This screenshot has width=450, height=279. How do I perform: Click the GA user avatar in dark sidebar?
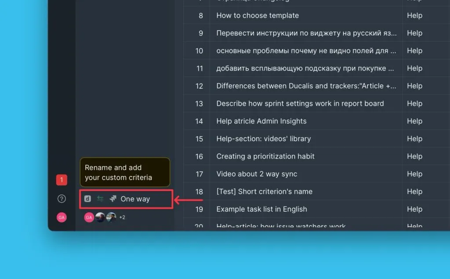pyautogui.click(x=62, y=217)
